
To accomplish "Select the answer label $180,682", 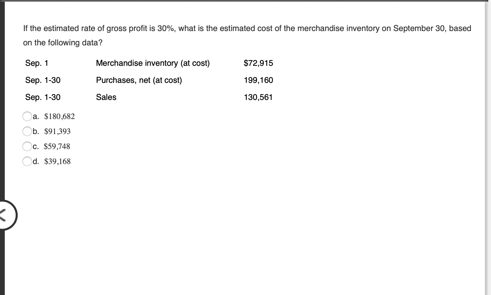I will point(59,117).
